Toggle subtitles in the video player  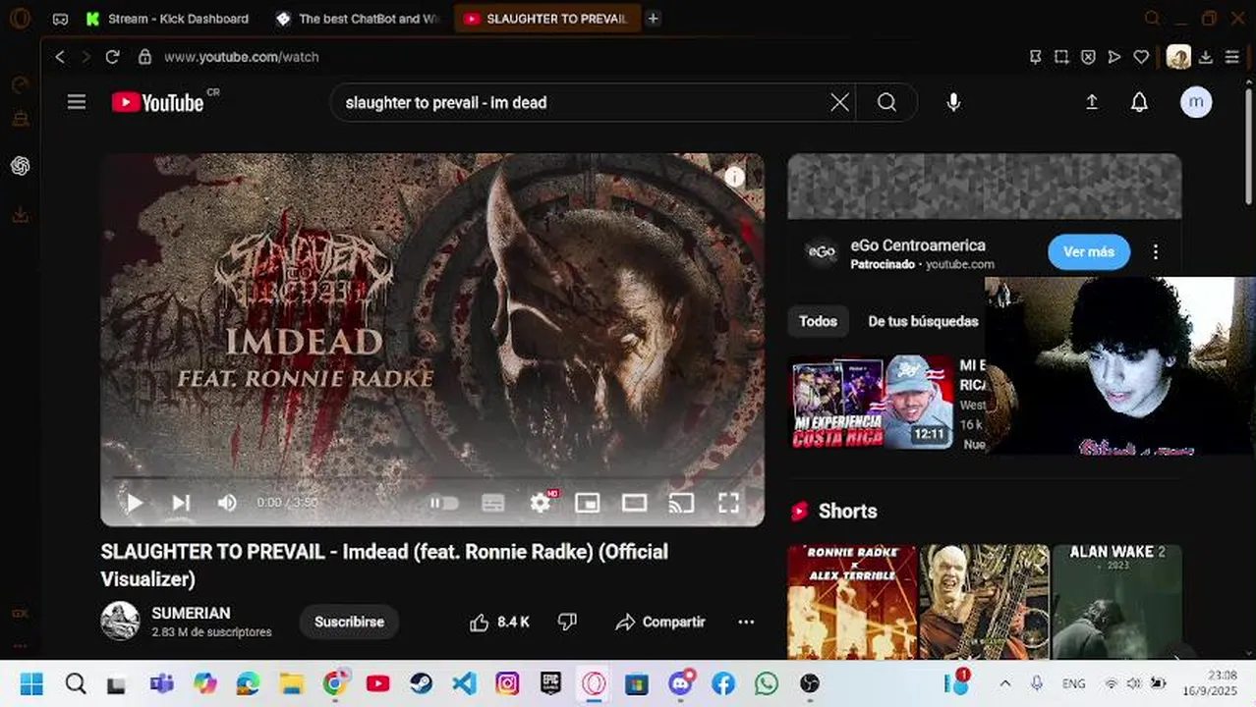point(492,503)
